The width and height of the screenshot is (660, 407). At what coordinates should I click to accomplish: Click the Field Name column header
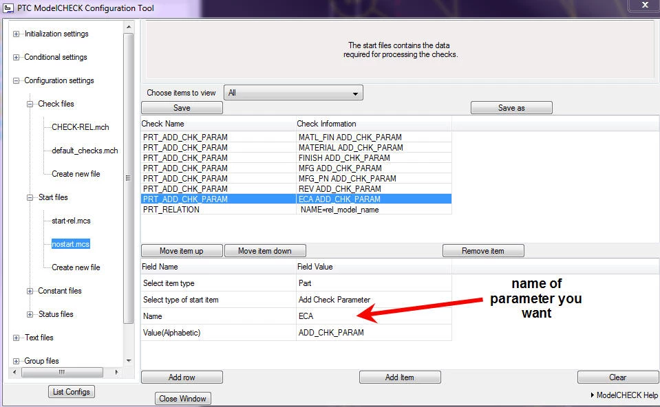(x=218, y=267)
